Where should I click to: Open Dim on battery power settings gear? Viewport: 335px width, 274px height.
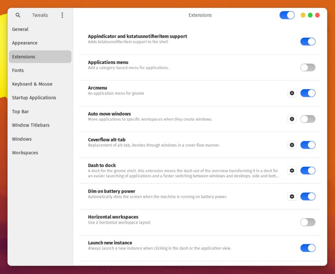pos(292,196)
